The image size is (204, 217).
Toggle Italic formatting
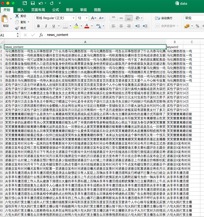(46, 26)
